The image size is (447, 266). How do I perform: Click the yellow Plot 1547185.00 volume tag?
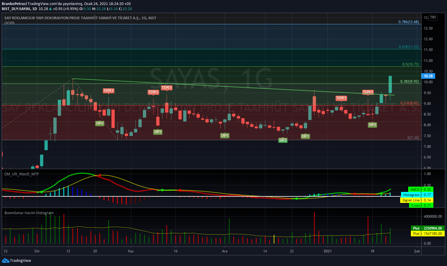tap(427, 233)
